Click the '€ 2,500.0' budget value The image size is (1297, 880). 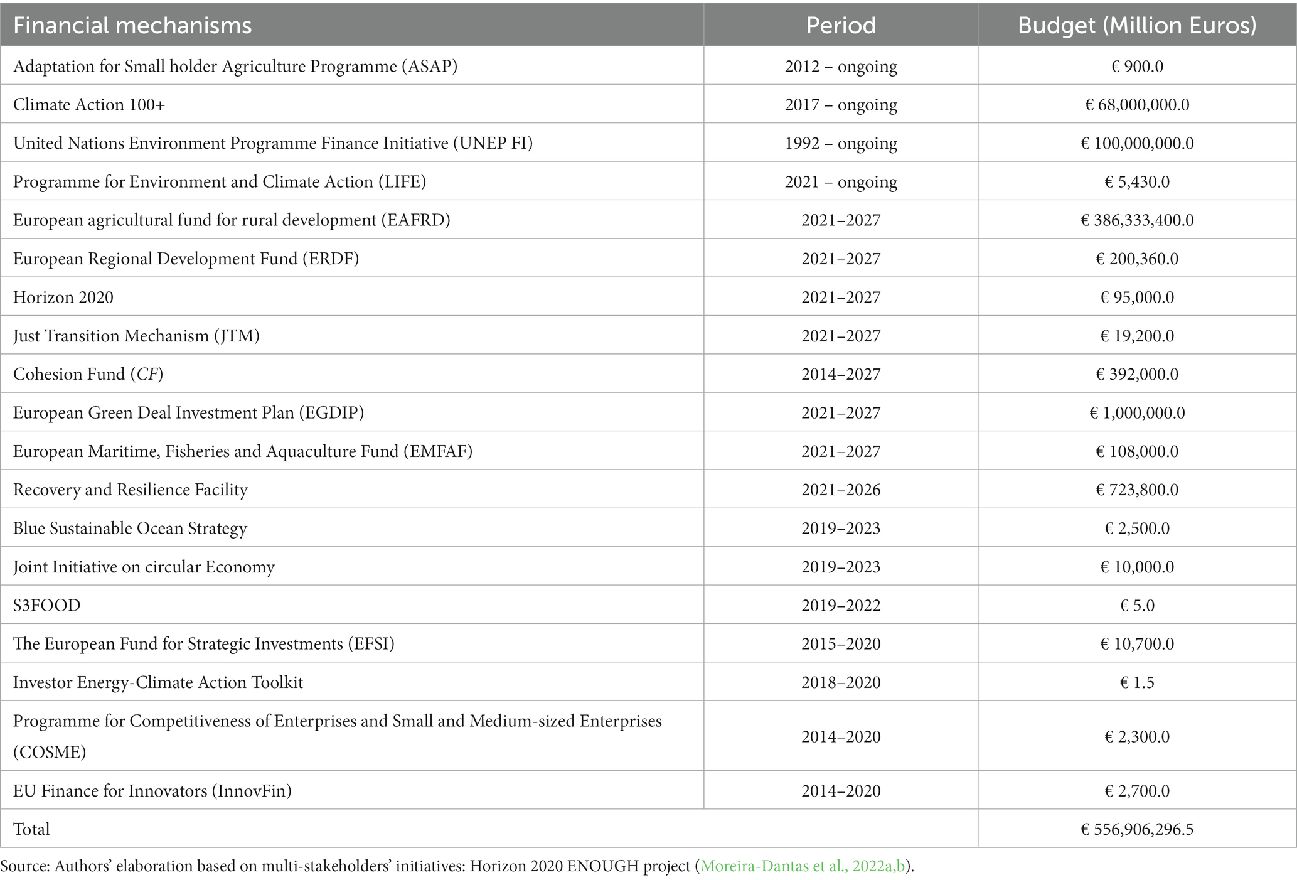(x=1137, y=529)
